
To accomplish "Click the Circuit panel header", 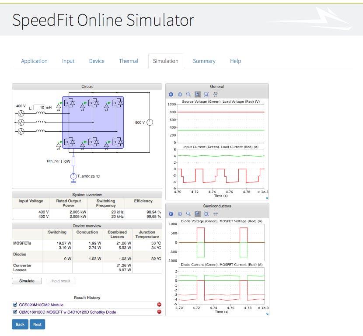I will point(87,86).
